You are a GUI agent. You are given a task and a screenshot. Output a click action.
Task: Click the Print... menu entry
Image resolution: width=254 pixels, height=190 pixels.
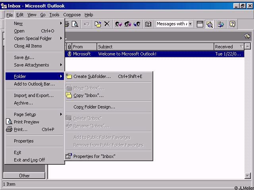click(x=35, y=129)
